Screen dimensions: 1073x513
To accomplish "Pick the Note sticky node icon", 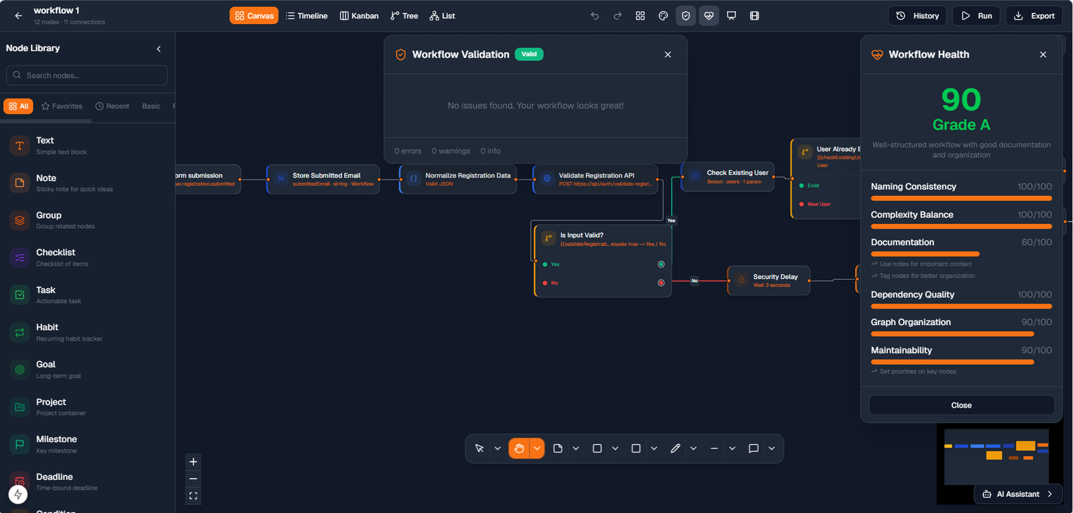I will click(x=19, y=182).
